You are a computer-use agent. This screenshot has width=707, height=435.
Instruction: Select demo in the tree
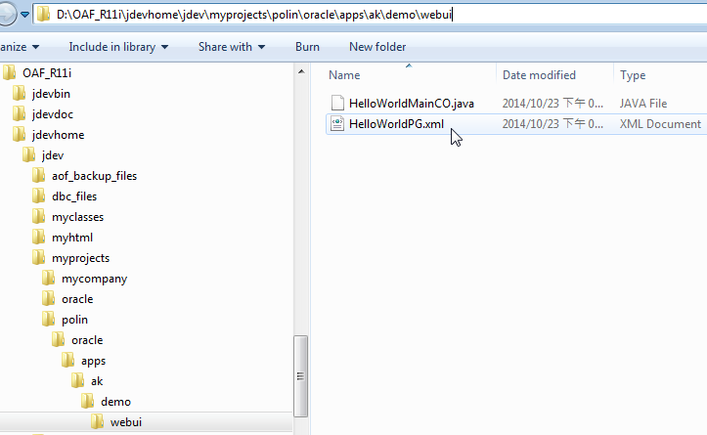(x=116, y=402)
